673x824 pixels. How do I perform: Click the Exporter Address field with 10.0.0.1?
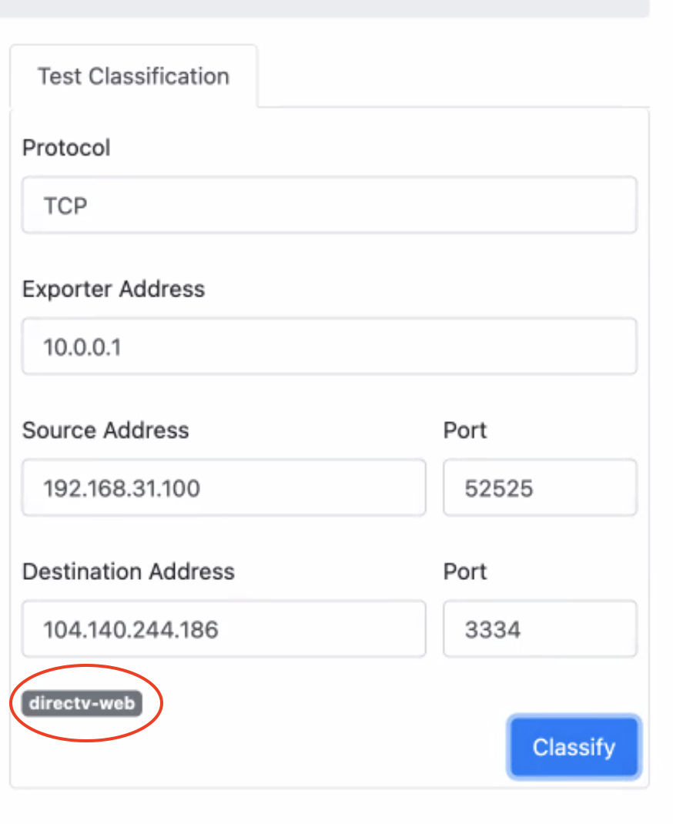tap(329, 347)
